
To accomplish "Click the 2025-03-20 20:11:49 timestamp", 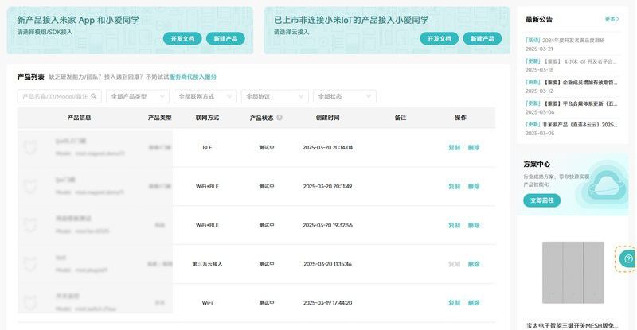I will point(327,187).
